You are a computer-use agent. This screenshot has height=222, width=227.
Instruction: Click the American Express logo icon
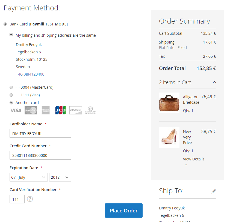click(46, 110)
